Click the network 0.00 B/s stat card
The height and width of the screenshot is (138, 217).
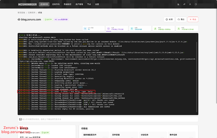coord(164,28)
